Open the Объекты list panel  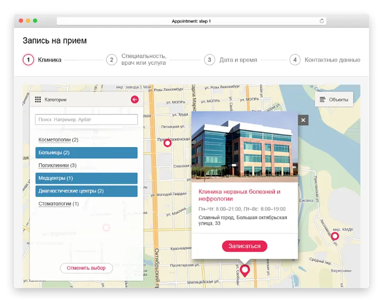[x=334, y=99]
